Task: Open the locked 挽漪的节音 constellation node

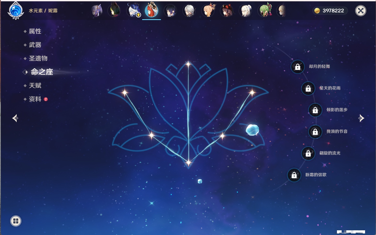Action: click(x=315, y=132)
